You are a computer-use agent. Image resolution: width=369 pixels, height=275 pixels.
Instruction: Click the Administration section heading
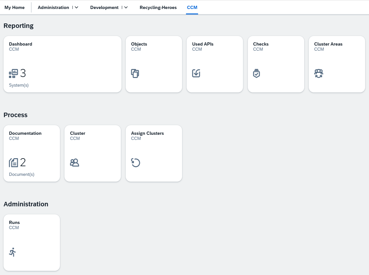click(26, 204)
